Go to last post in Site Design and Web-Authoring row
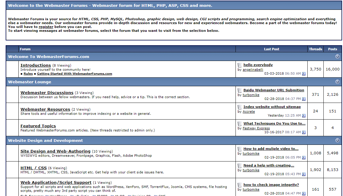This screenshot has width=343, height=196. (x=304, y=158)
